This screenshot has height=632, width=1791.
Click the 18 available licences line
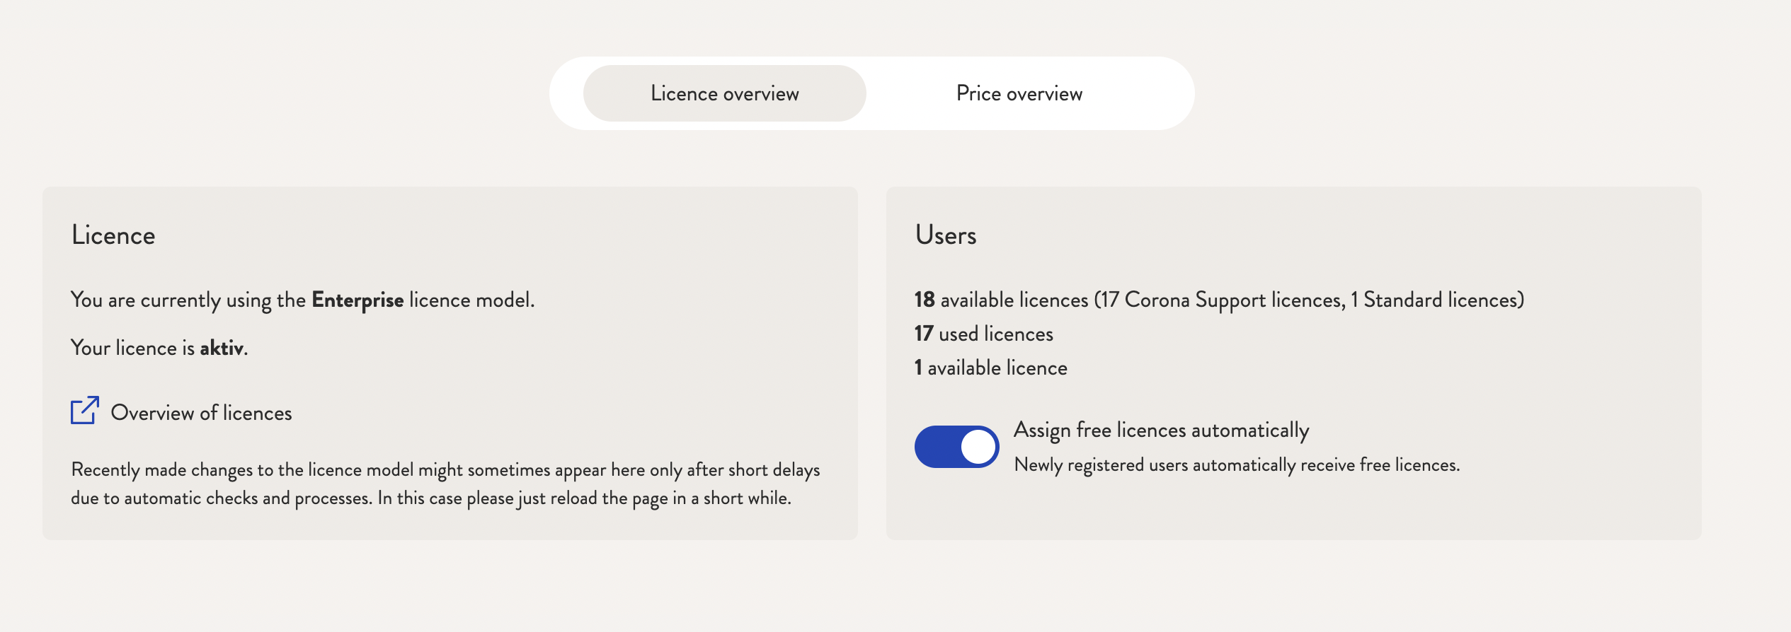tap(1219, 300)
